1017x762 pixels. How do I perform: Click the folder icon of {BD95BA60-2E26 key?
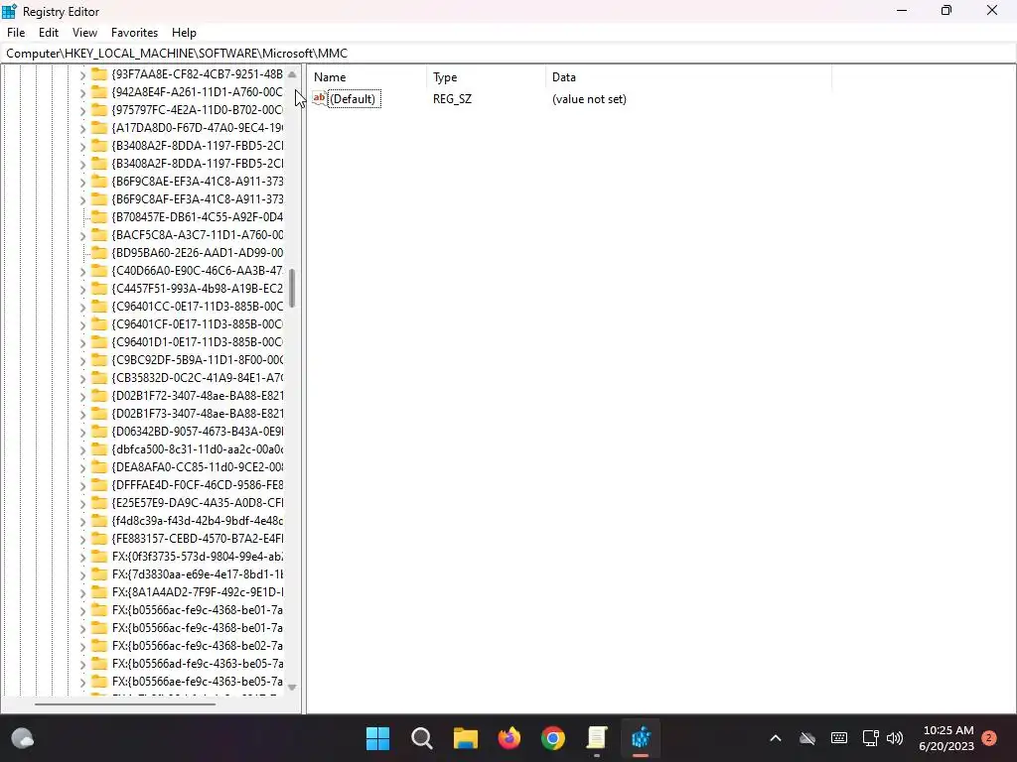click(98, 252)
